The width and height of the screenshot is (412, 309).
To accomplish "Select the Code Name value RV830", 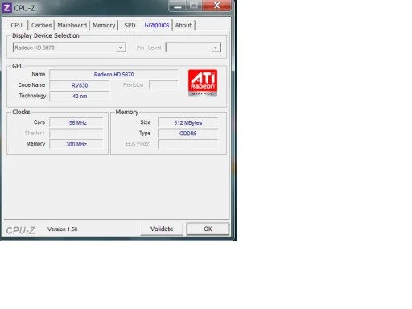I will [80, 85].
